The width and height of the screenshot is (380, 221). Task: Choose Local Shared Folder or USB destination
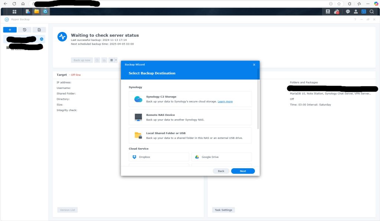pyautogui.click(x=190, y=135)
